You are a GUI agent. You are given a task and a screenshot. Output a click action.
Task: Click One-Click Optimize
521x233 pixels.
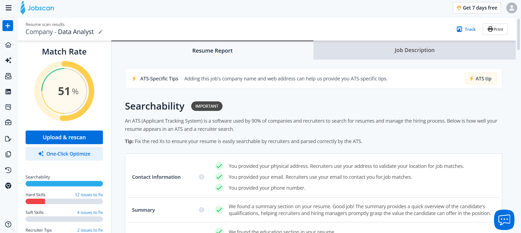(x=64, y=154)
